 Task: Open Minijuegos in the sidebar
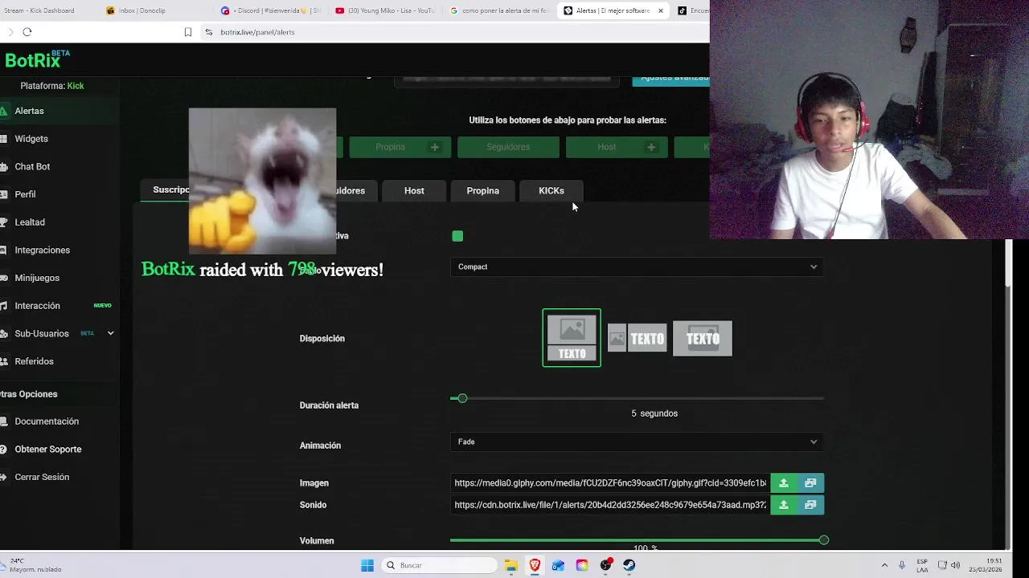[x=37, y=278]
